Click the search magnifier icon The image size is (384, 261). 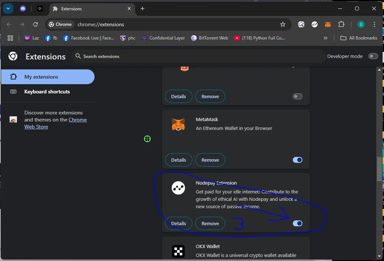click(x=78, y=56)
